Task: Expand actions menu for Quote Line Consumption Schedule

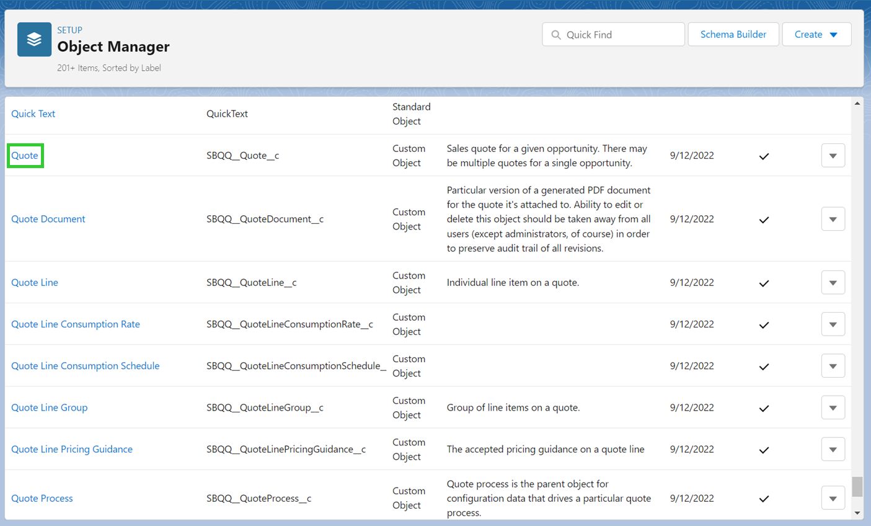Action: tap(833, 366)
